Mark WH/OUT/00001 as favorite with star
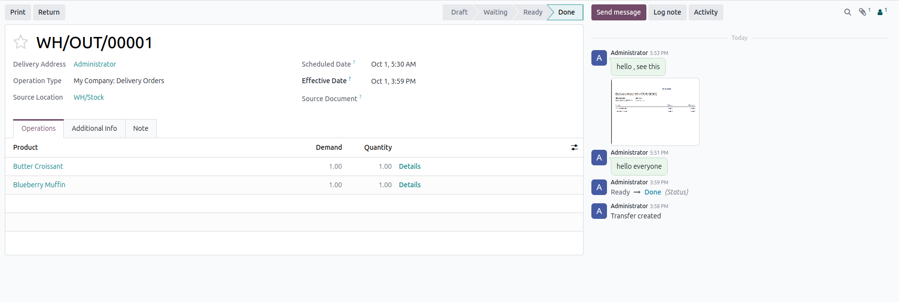 click(x=20, y=42)
